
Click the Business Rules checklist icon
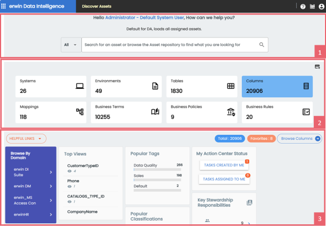306,112
